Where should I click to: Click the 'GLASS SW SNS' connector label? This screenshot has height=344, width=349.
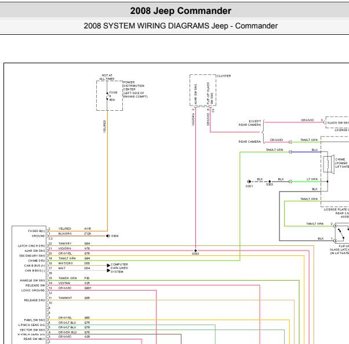338,122
